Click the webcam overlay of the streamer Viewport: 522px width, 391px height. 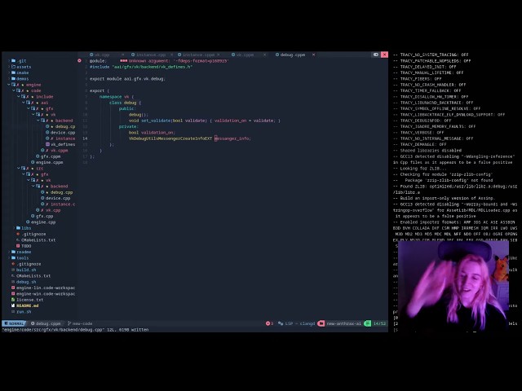pyautogui.click(x=453, y=286)
